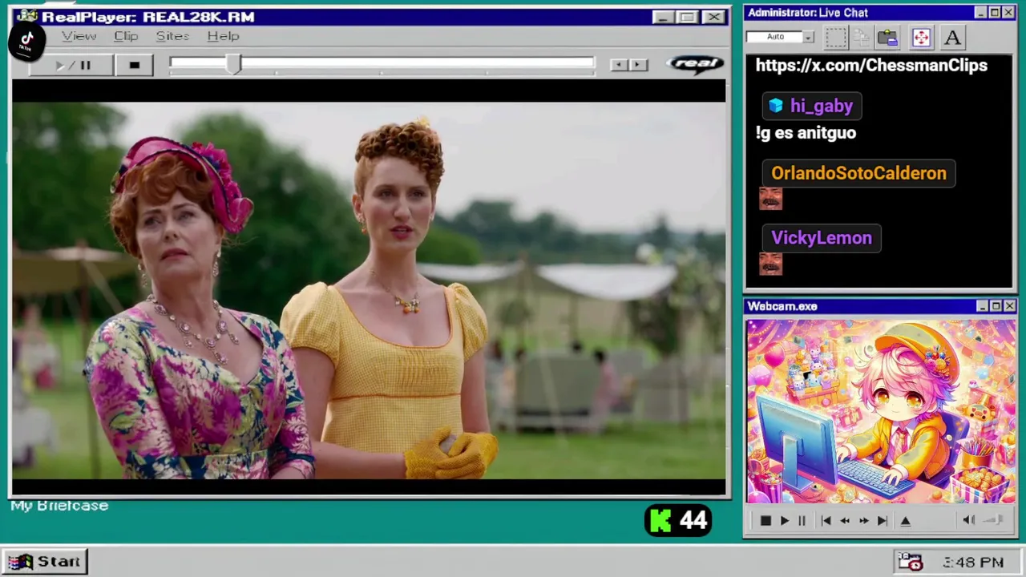Click the Webcam.exe volume slider

pyautogui.click(x=994, y=521)
